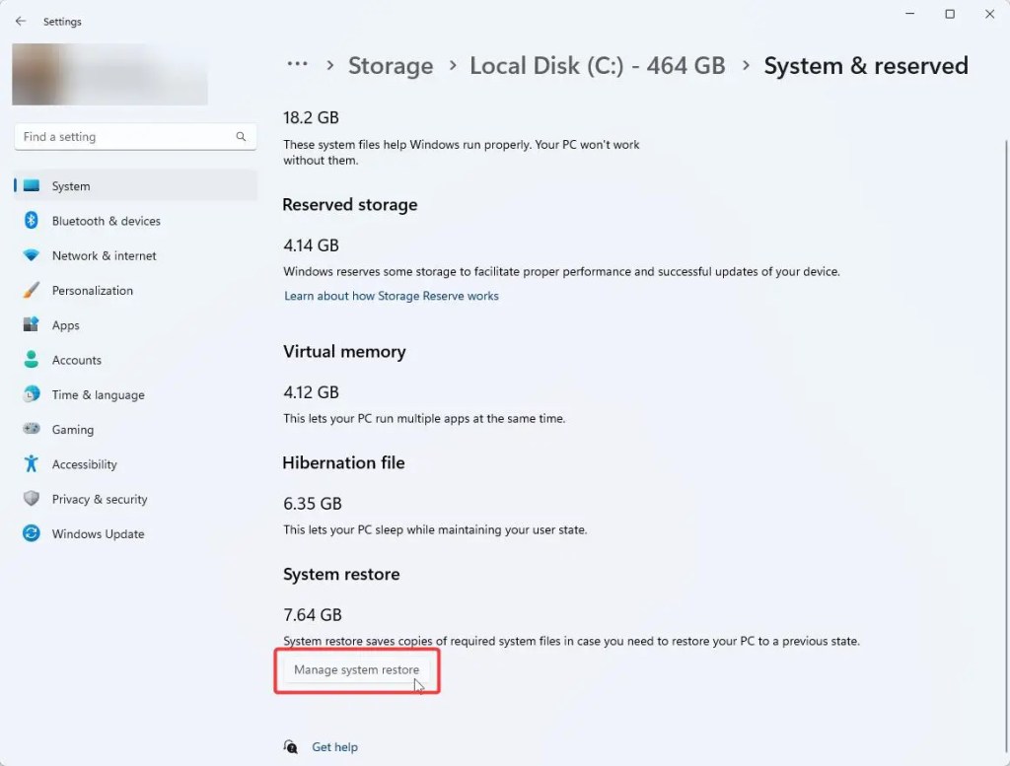Open Network & internet settings
The image size is (1010, 766).
pos(105,255)
